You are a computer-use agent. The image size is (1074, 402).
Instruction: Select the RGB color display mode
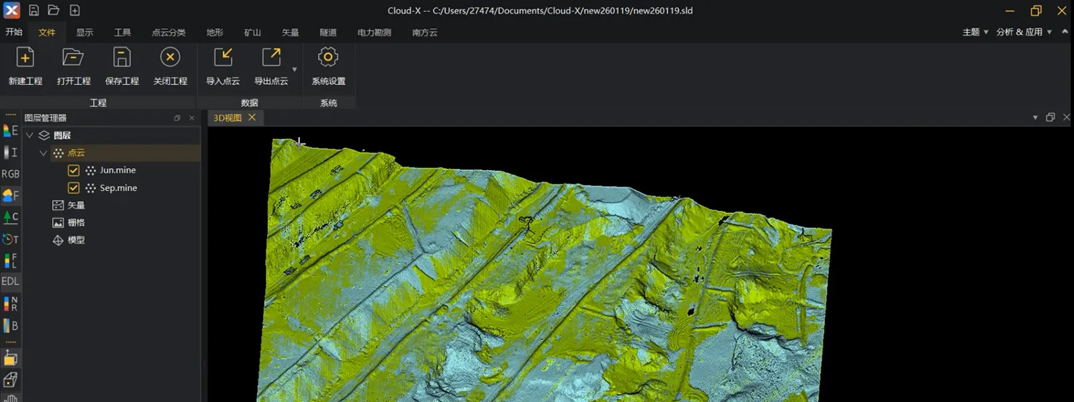tap(10, 174)
